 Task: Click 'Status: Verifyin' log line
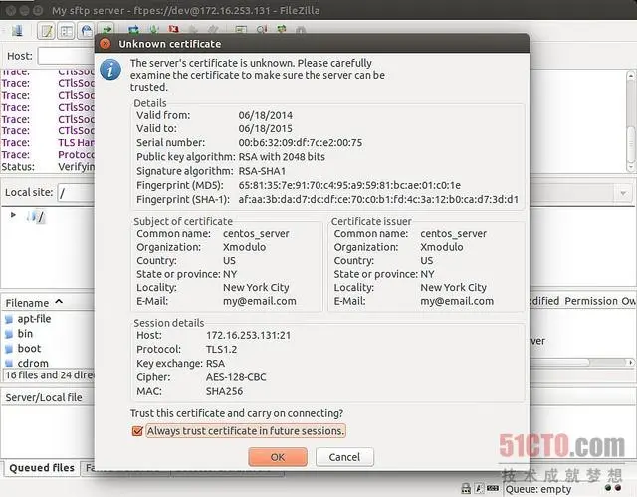tap(48, 167)
